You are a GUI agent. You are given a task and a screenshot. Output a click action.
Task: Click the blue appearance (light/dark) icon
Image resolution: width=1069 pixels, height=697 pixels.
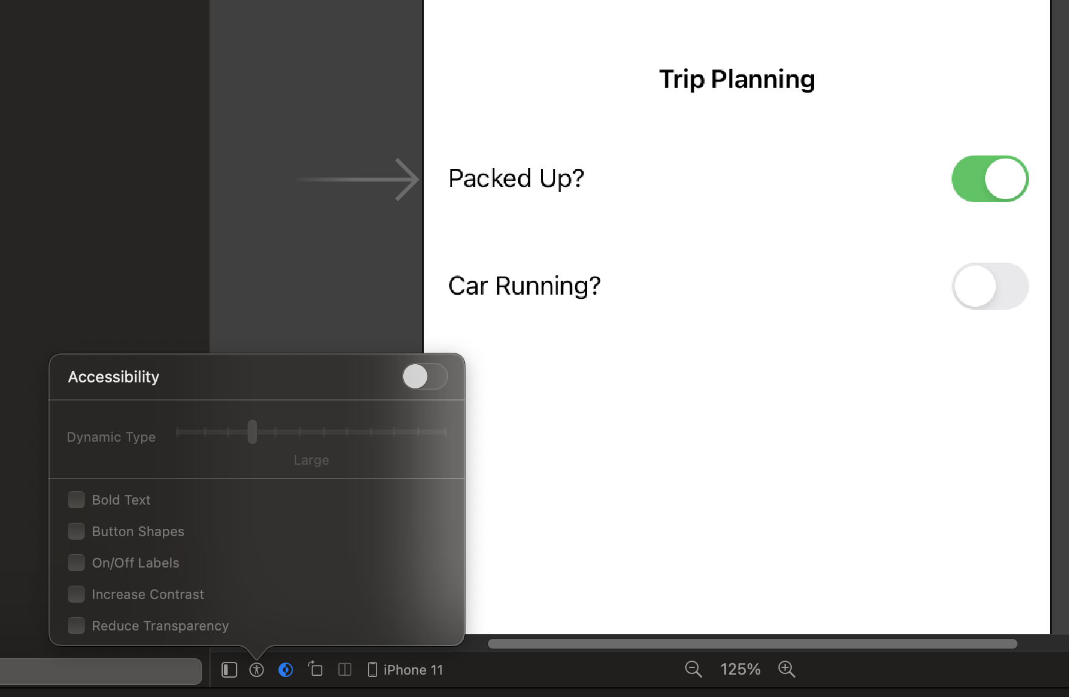click(x=286, y=670)
